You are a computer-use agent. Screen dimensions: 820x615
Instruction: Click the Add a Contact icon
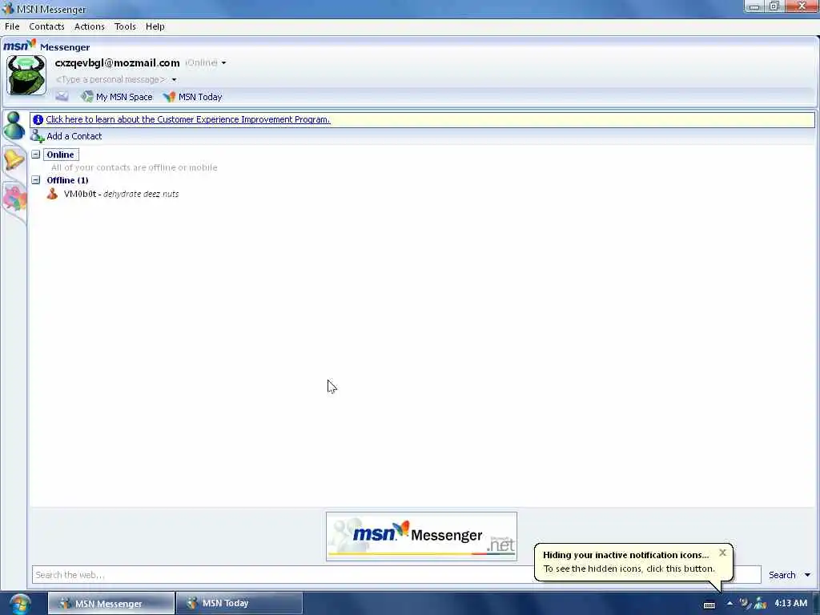[37, 136]
